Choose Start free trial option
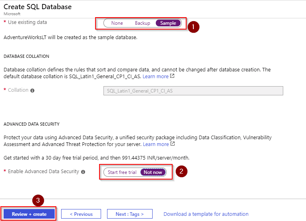The height and width of the screenshot is (221, 306). (122, 172)
